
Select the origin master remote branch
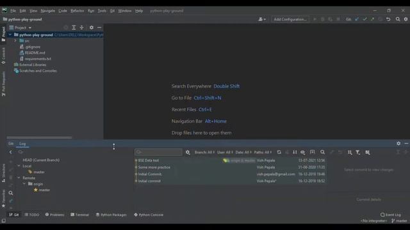pyautogui.click(x=44, y=190)
